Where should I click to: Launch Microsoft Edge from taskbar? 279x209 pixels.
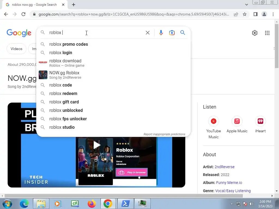pyautogui.click(x=24, y=204)
